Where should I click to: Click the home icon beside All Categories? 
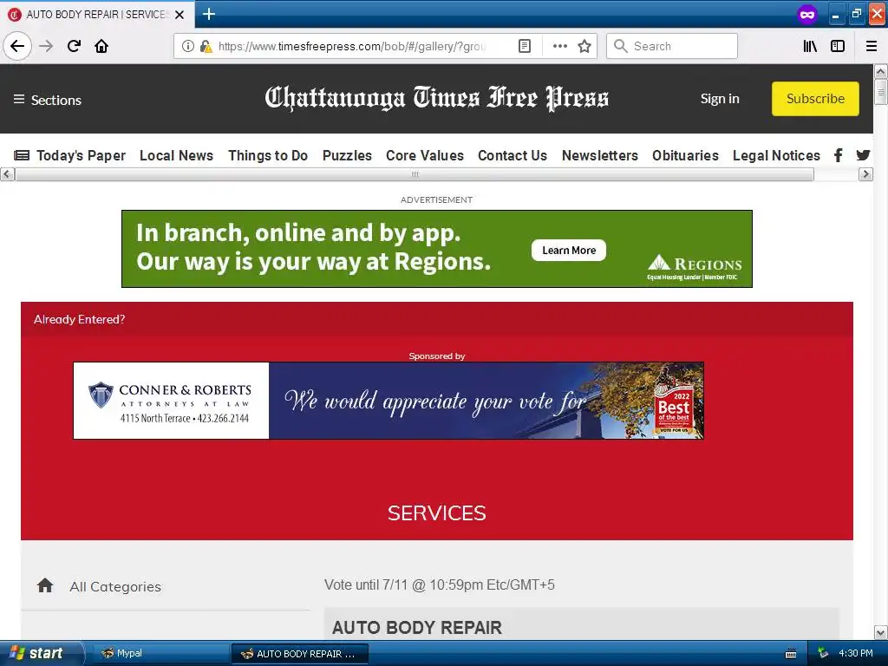click(x=45, y=585)
